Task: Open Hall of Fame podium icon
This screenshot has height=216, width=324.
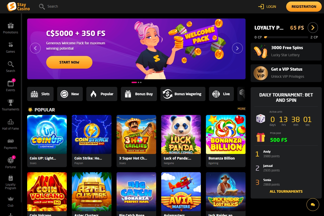Action: tap(11, 122)
